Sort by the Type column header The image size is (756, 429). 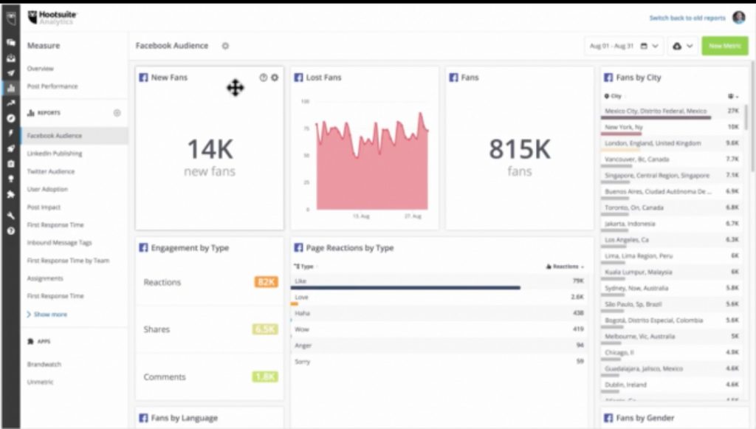pos(304,267)
